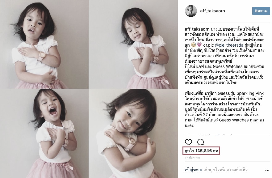Select the bottom-left laughing child photo

44,133
